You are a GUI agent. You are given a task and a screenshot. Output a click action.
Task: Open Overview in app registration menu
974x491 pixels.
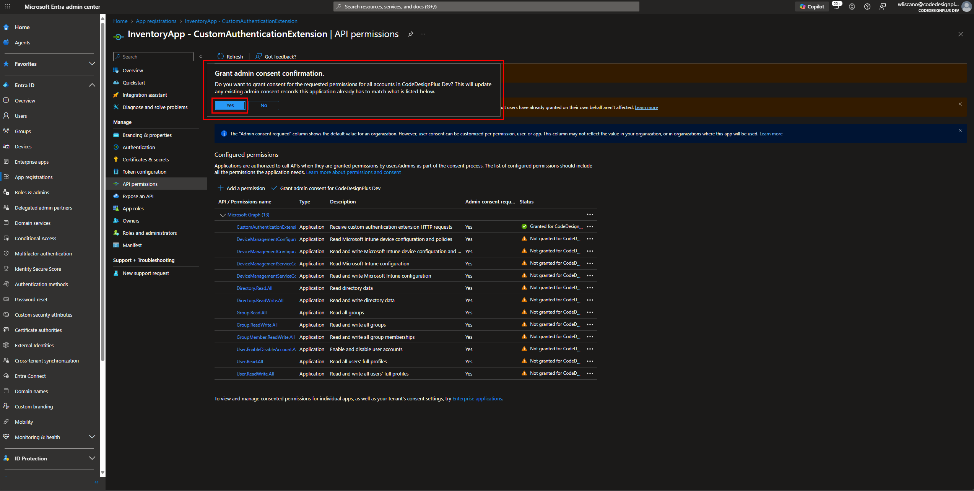(133, 70)
